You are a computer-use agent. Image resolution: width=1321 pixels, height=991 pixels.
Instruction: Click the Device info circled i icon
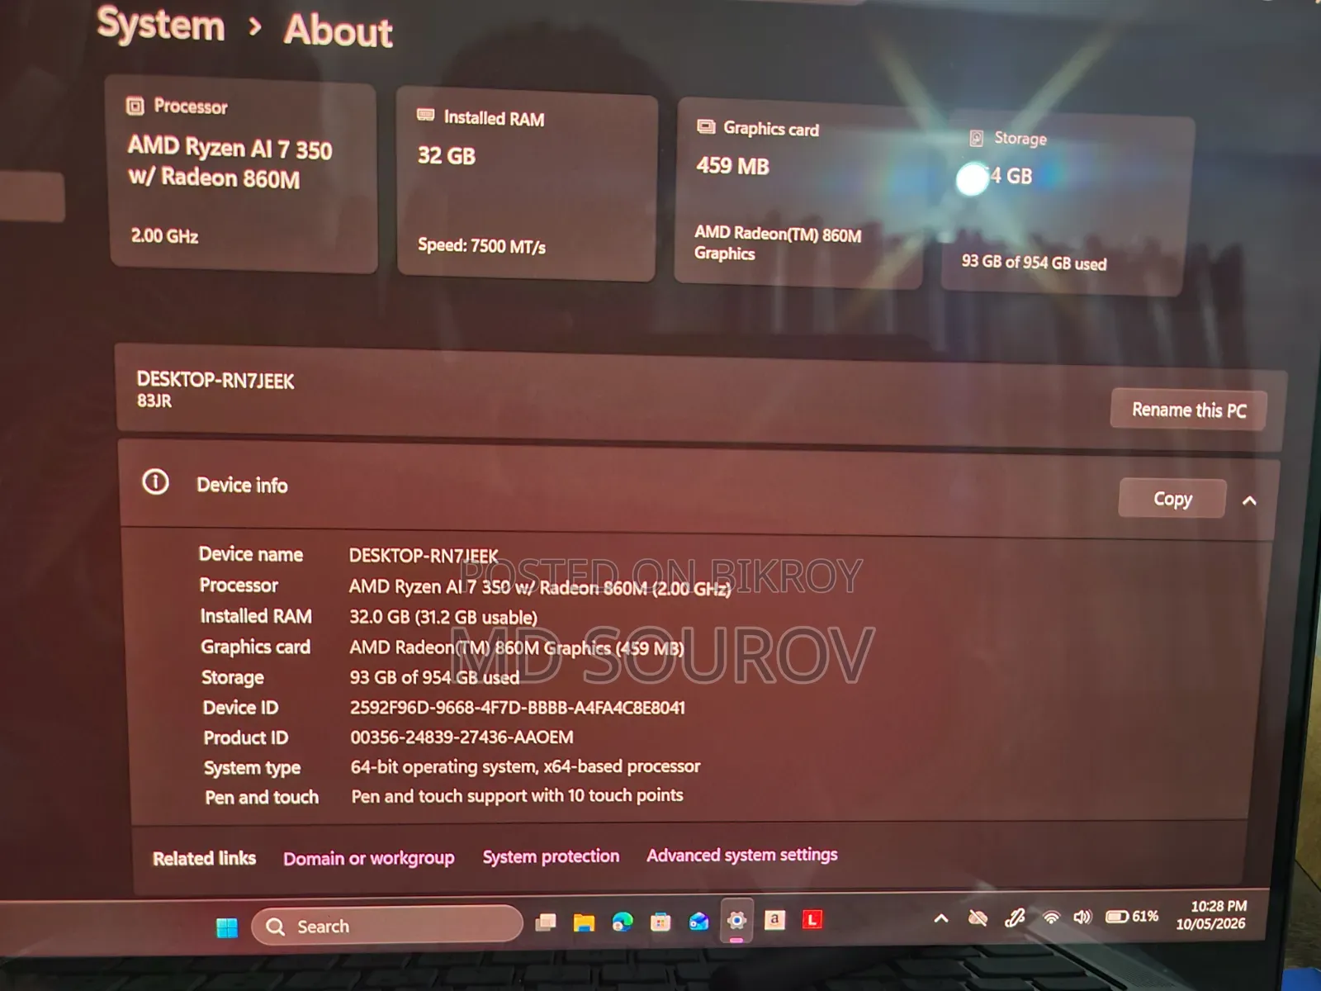(x=155, y=481)
